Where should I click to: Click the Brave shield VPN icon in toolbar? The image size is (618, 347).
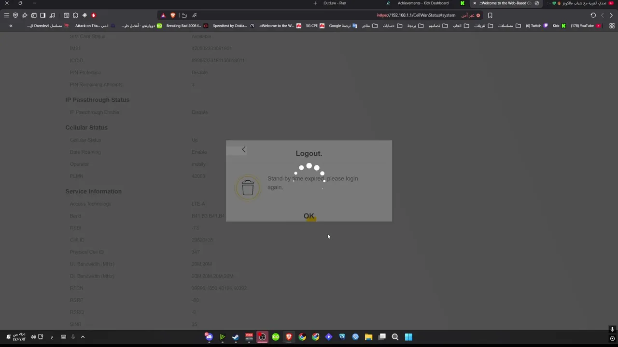click(x=15, y=15)
